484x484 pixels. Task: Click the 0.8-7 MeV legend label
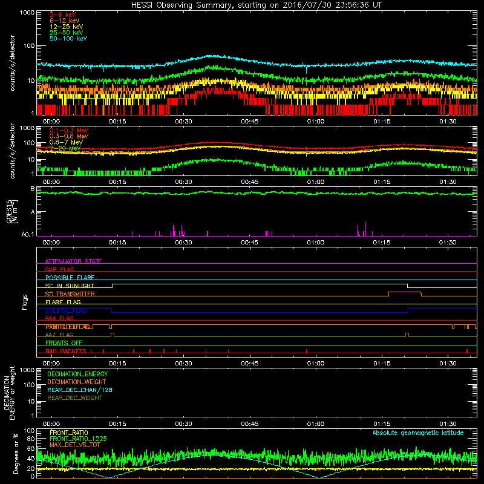pos(66,142)
